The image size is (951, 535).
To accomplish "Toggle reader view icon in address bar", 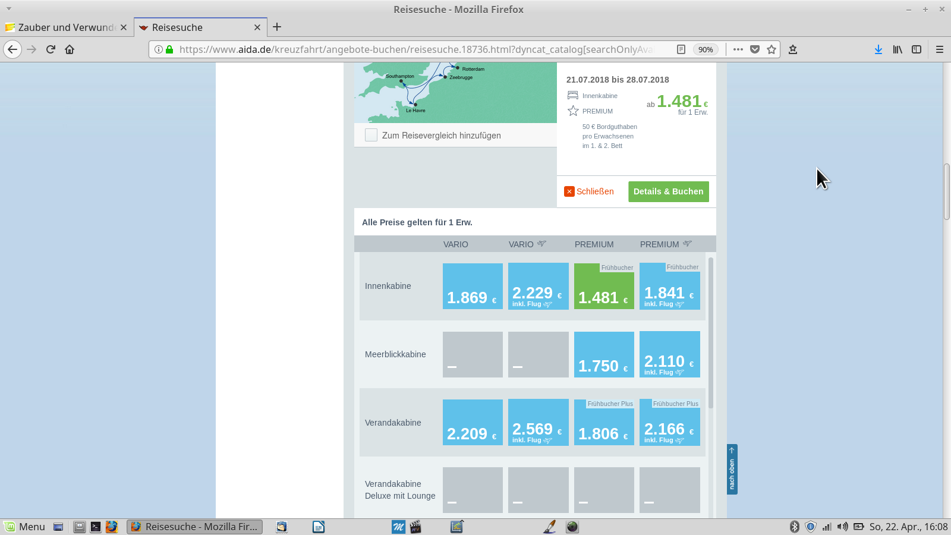I will (681, 49).
